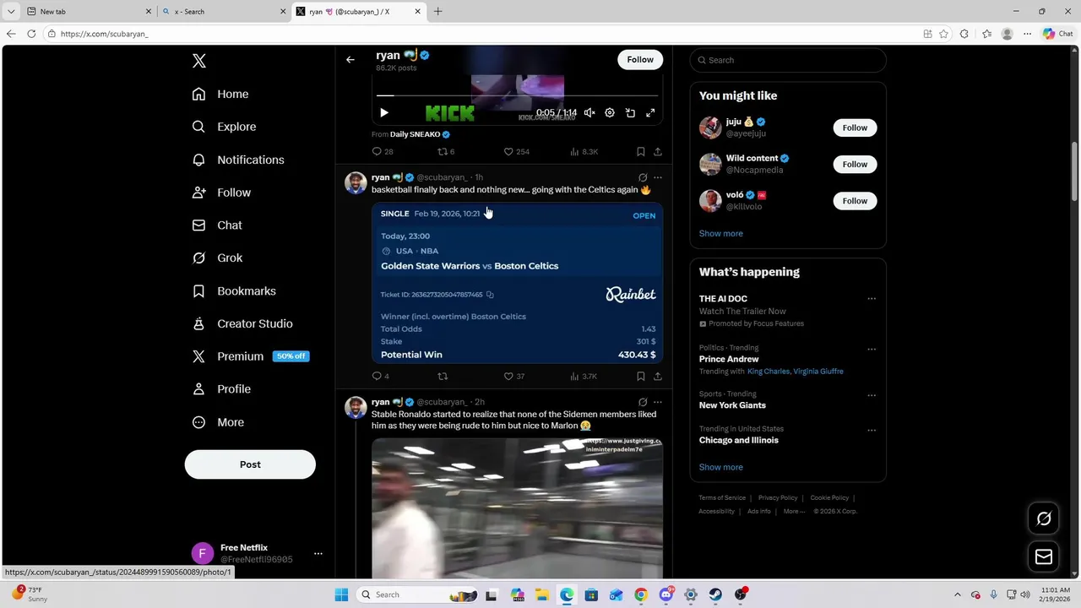The image size is (1081, 608).
Task: Unmute the video volume
Action: [x=589, y=112]
